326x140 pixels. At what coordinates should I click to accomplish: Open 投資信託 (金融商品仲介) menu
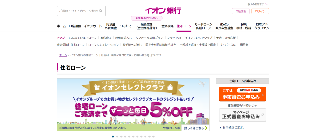(146, 26)
